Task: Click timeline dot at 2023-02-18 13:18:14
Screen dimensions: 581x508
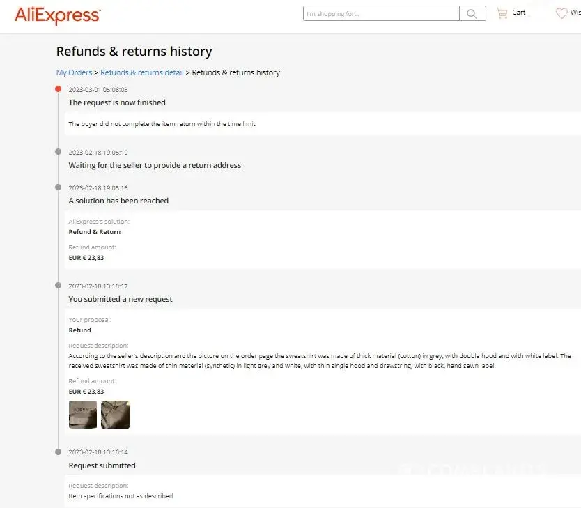Action: [x=59, y=452]
